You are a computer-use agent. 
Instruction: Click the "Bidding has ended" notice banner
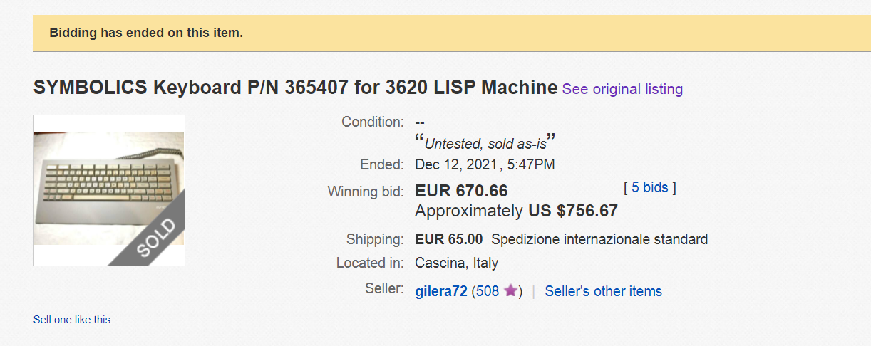tap(146, 33)
